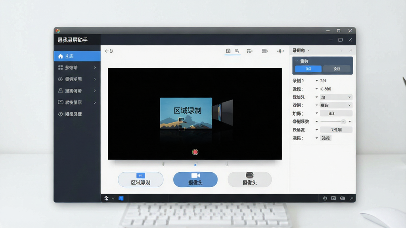406x228 pixels.
Task: Close the right settings panel with its X
Action: [x=350, y=50]
